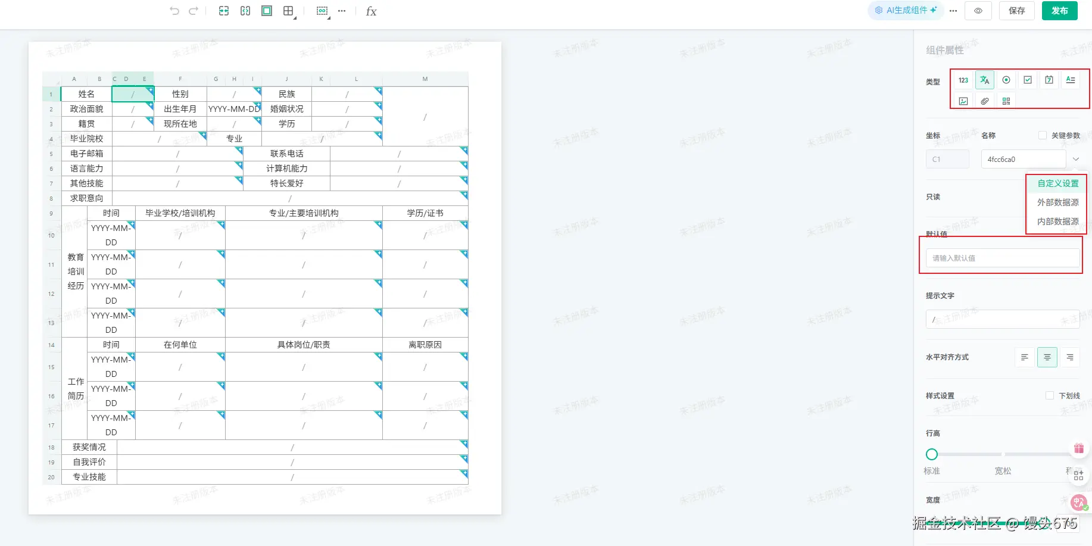Screen dimensions: 1092x546
Task: Select the 求职意向 label cell
Action: click(x=86, y=198)
